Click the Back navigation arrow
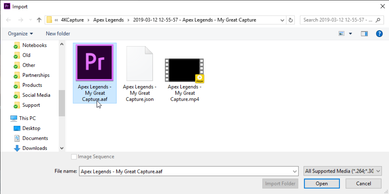 9,20
